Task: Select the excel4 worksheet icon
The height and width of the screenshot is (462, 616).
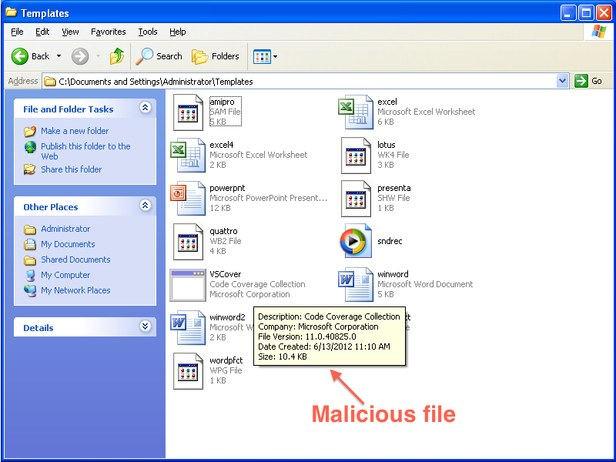Action: [x=188, y=156]
